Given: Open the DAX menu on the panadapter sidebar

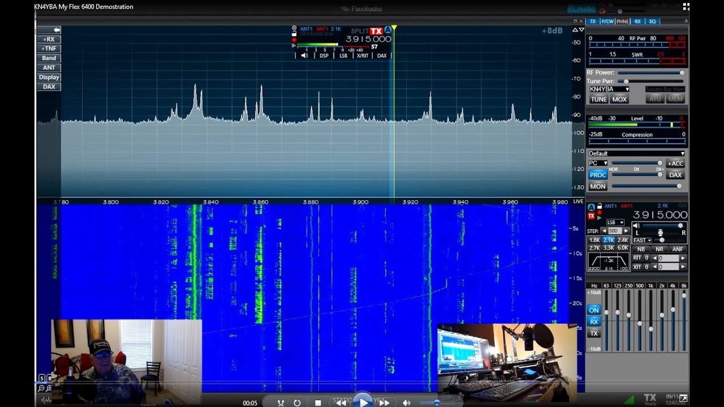Looking at the screenshot, I should (x=49, y=87).
